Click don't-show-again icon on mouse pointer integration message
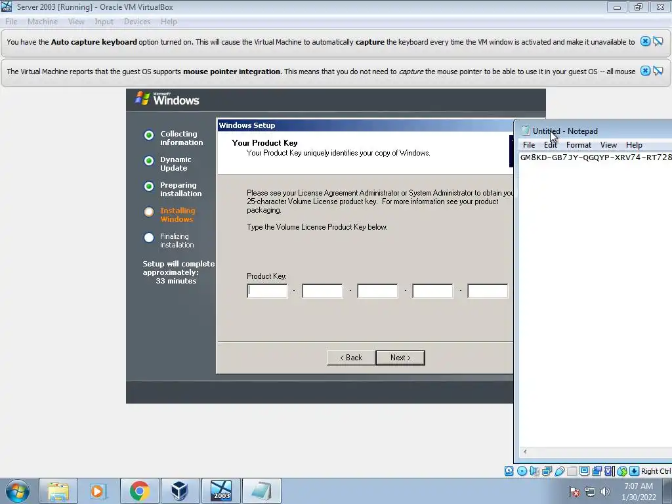Screen dimensions: 672x504 [x=658, y=71]
